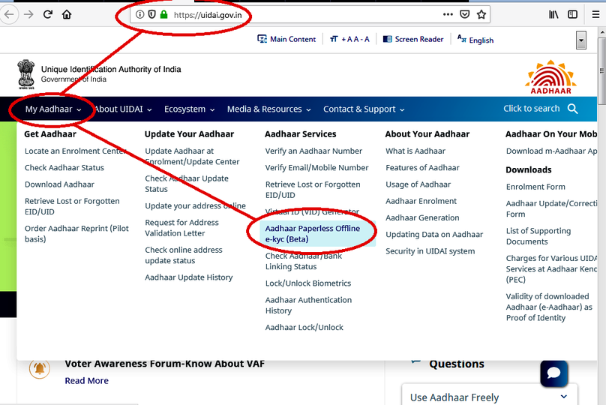Select Locate an Enrolment Center

tap(75, 151)
